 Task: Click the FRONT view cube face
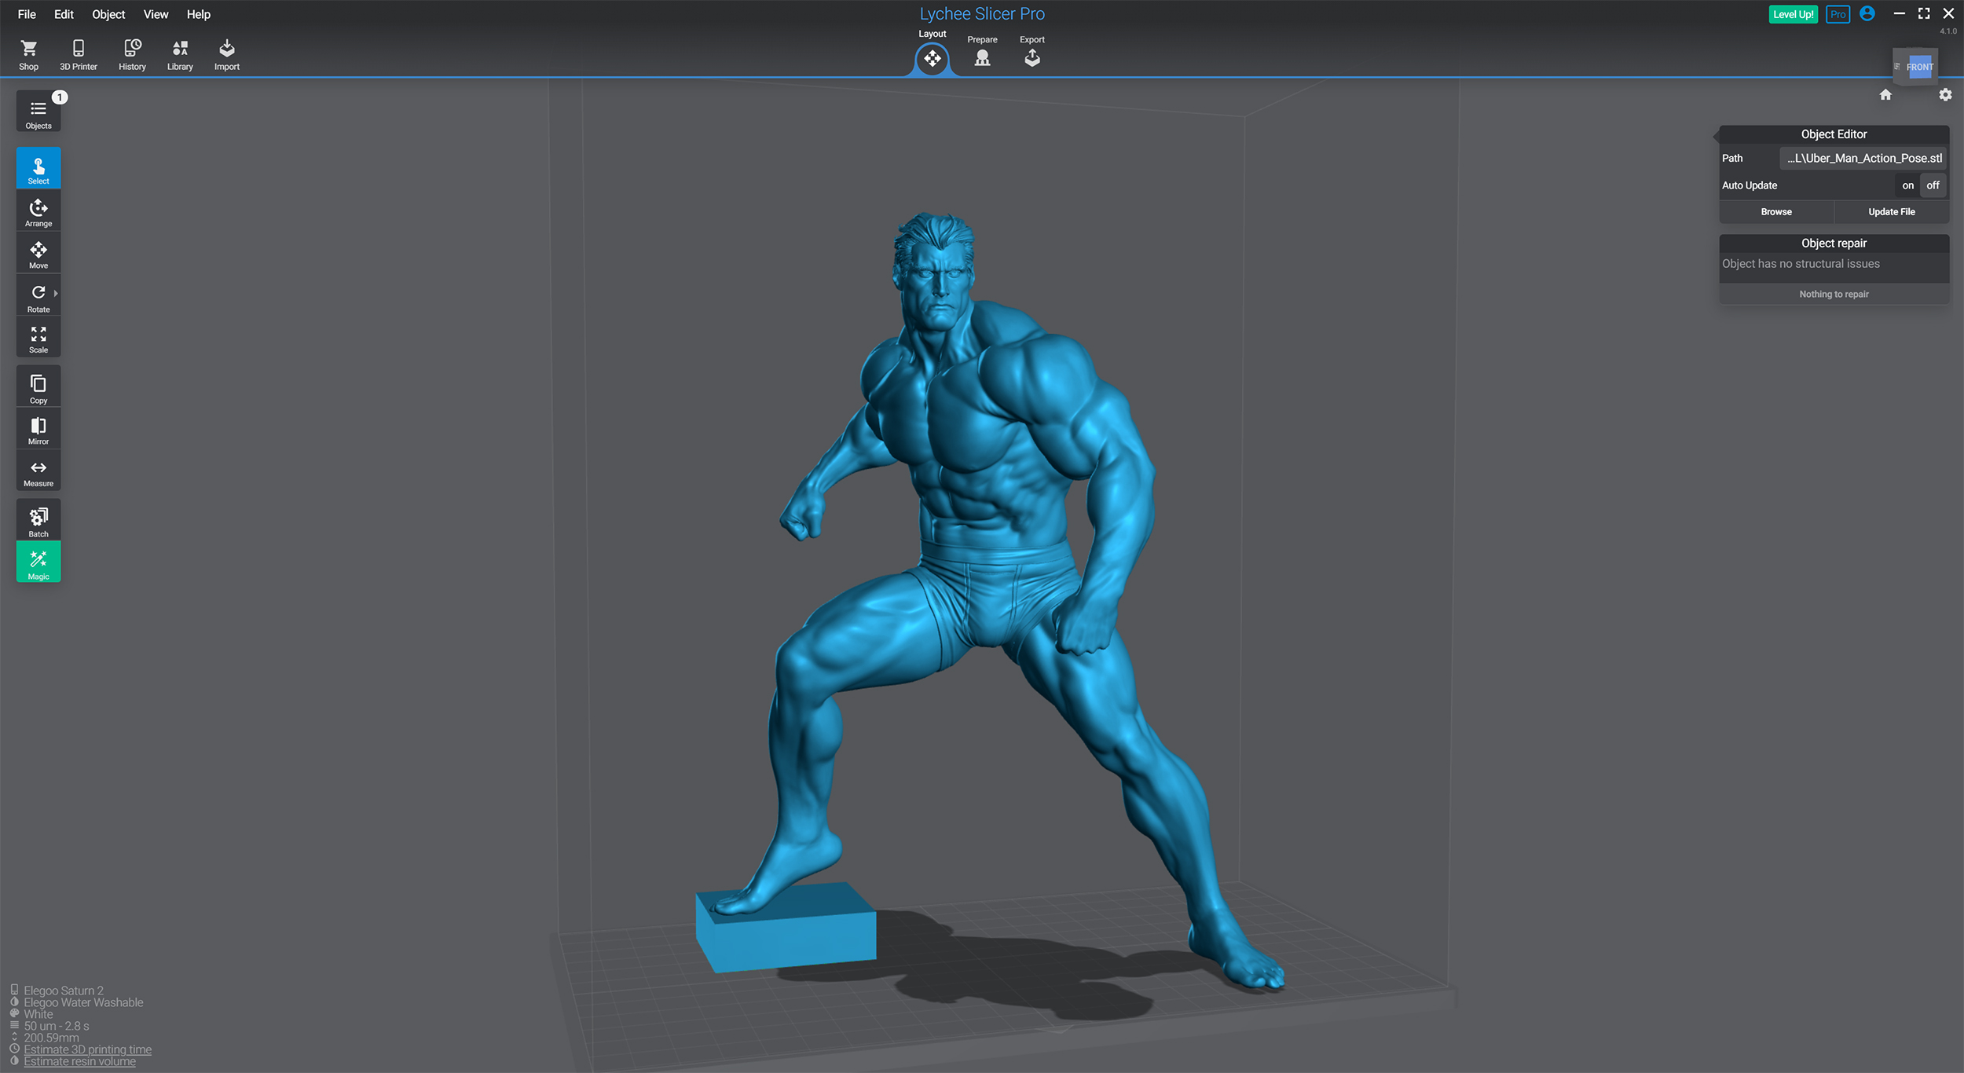[x=1919, y=67]
